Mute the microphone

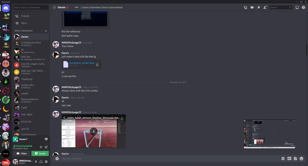point(36,161)
